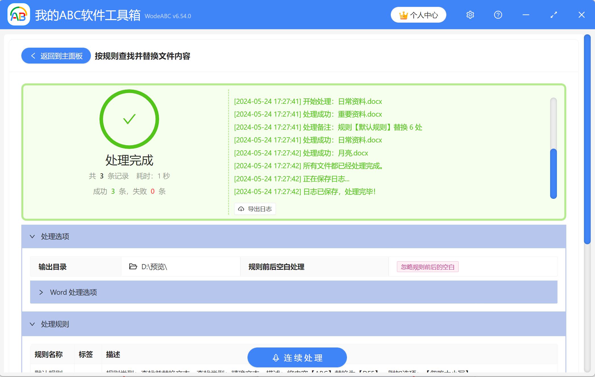Open settings via the gear icon

[470, 14]
